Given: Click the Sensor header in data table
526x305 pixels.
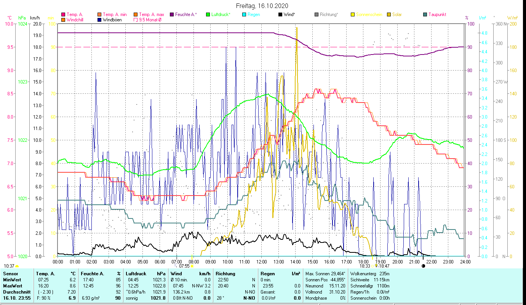Looking at the screenshot, I should (x=10, y=274).
